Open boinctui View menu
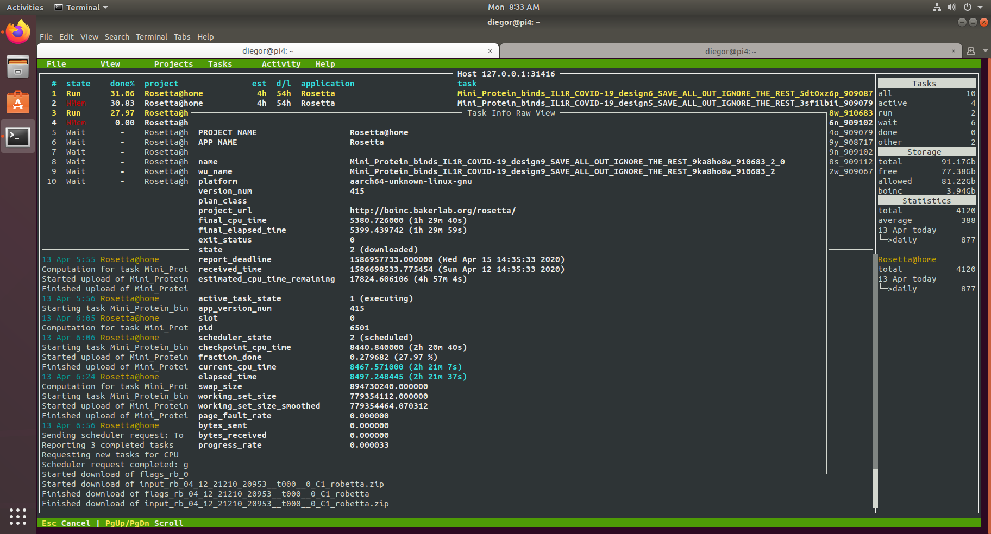Screen dimensions: 991x534 click(x=110, y=64)
